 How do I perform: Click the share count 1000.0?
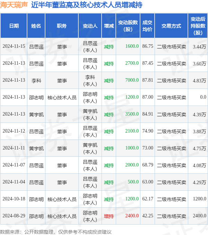point(132,148)
